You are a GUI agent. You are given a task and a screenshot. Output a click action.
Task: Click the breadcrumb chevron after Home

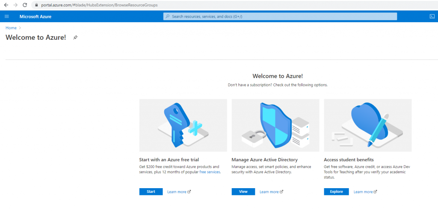coord(20,28)
